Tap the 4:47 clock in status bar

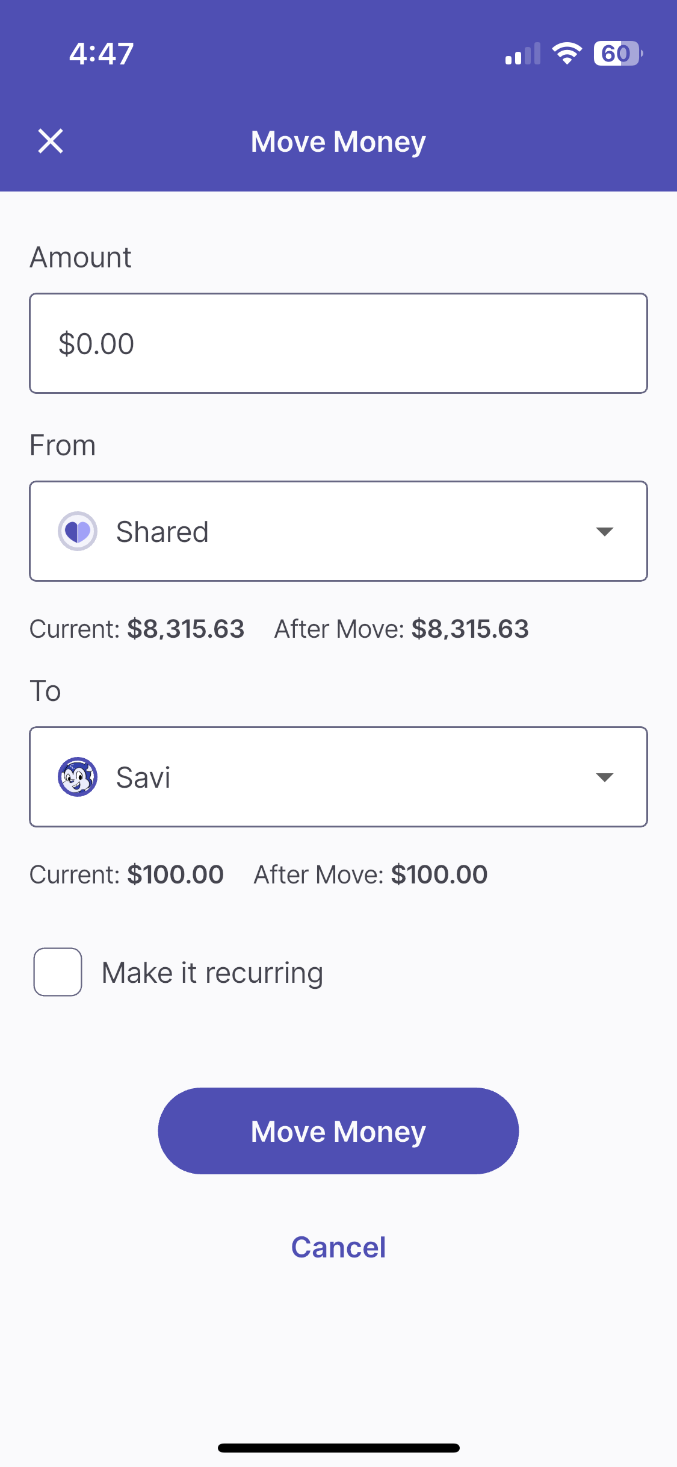[x=101, y=54]
